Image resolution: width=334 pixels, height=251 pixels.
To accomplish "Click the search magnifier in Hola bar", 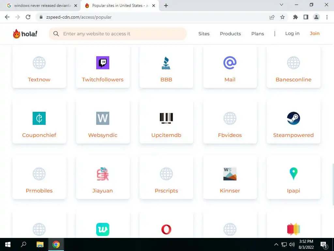I will pyautogui.click(x=56, y=34).
